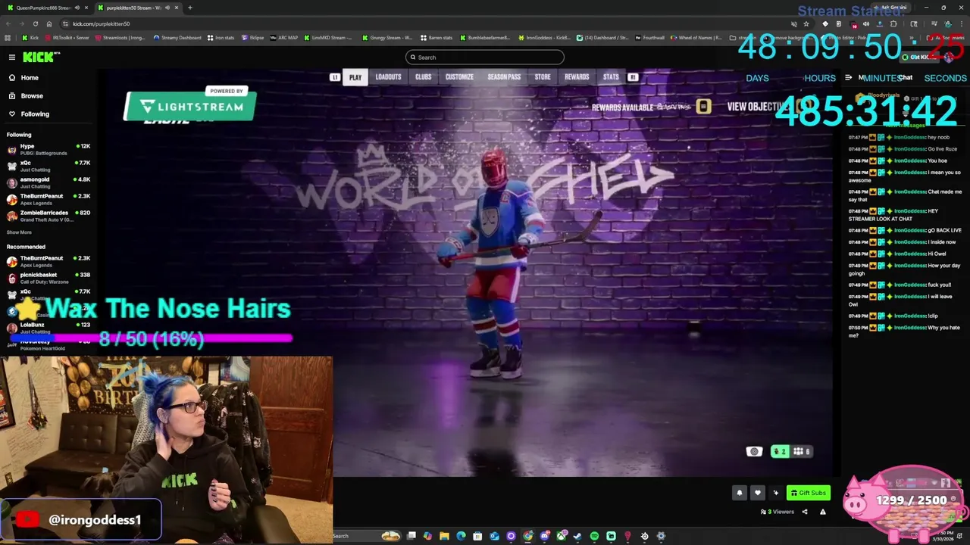Click the share icon beside Viewers
The width and height of the screenshot is (970, 545).
[805, 512]
